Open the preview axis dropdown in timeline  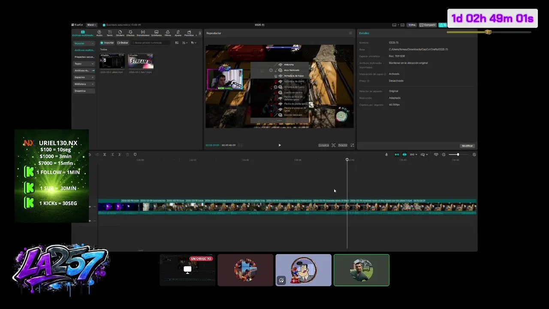424,154
